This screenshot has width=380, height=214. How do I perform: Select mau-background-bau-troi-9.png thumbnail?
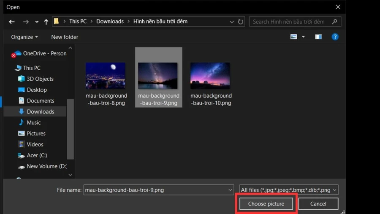(158, 75)
